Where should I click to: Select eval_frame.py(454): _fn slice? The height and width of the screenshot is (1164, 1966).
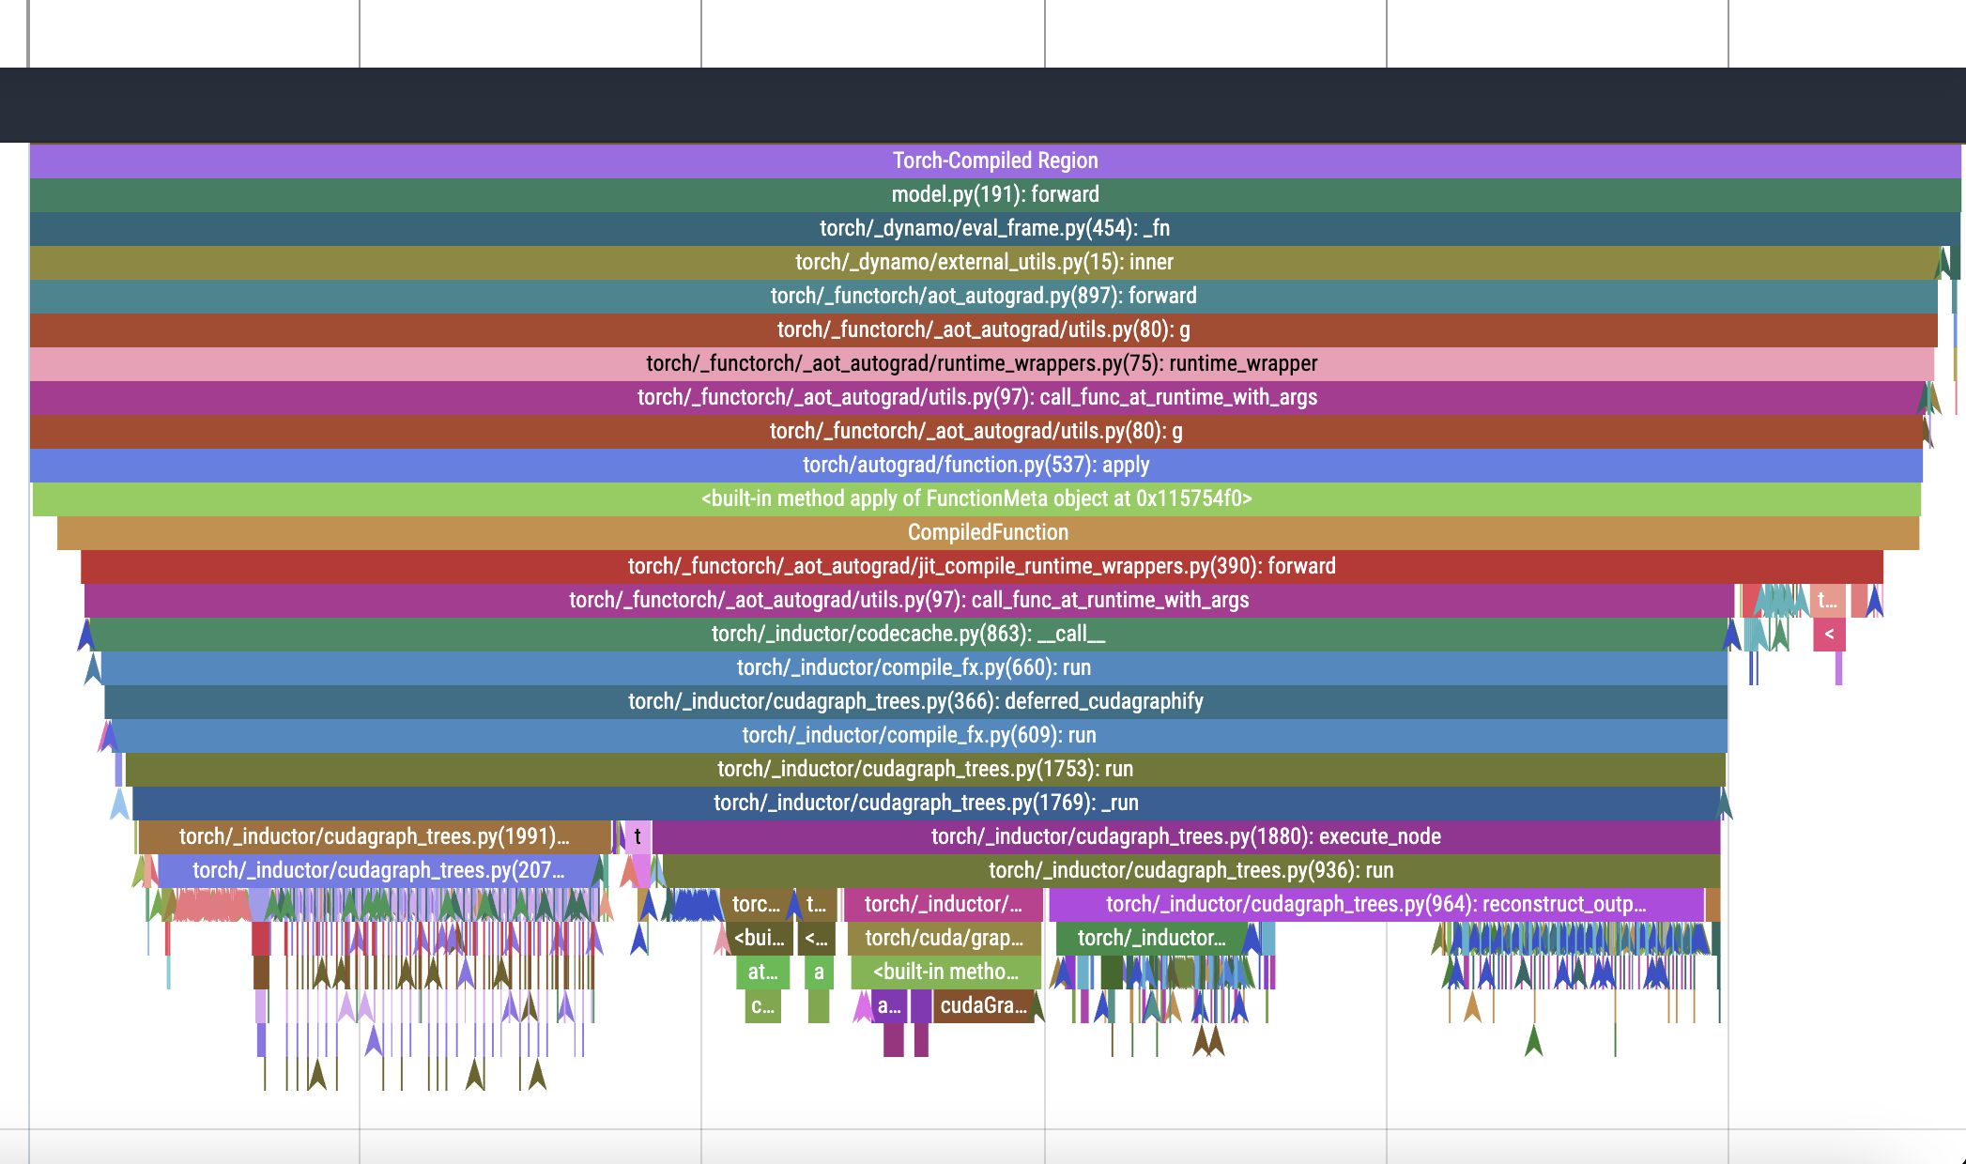click(995, 228)
